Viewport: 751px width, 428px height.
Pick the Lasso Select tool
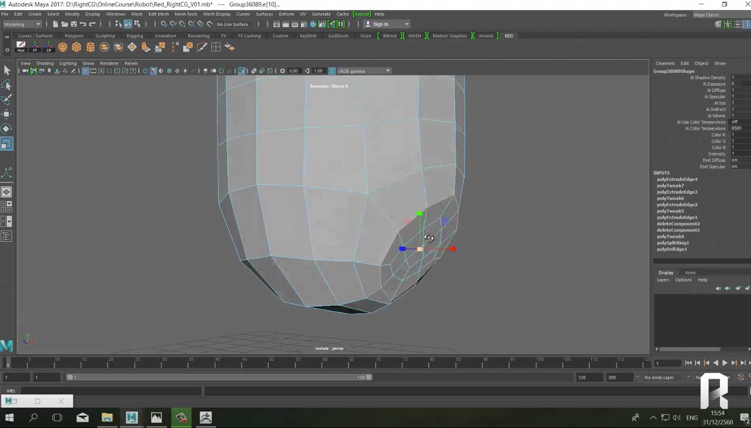pyautogui.click(x=7, y=86)
